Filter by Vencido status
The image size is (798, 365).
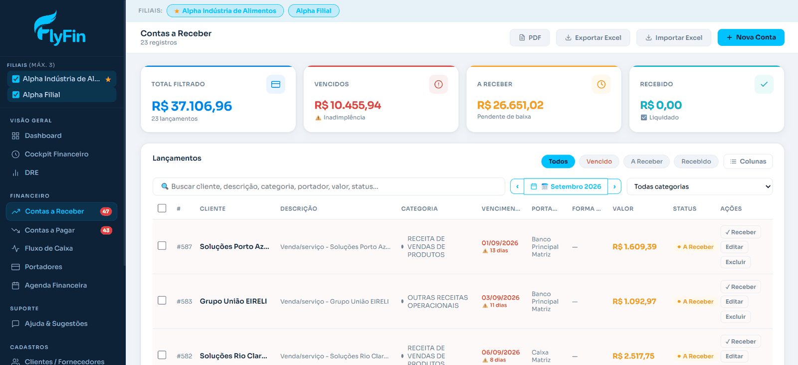tap(599, 162)
